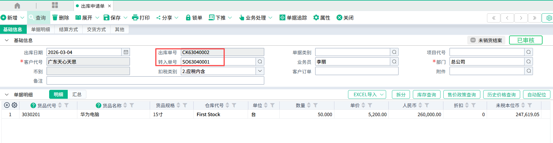Viewport: 553px width, 143px height.
Task: Switch detail view to 明细
Action: click(58, 94)
